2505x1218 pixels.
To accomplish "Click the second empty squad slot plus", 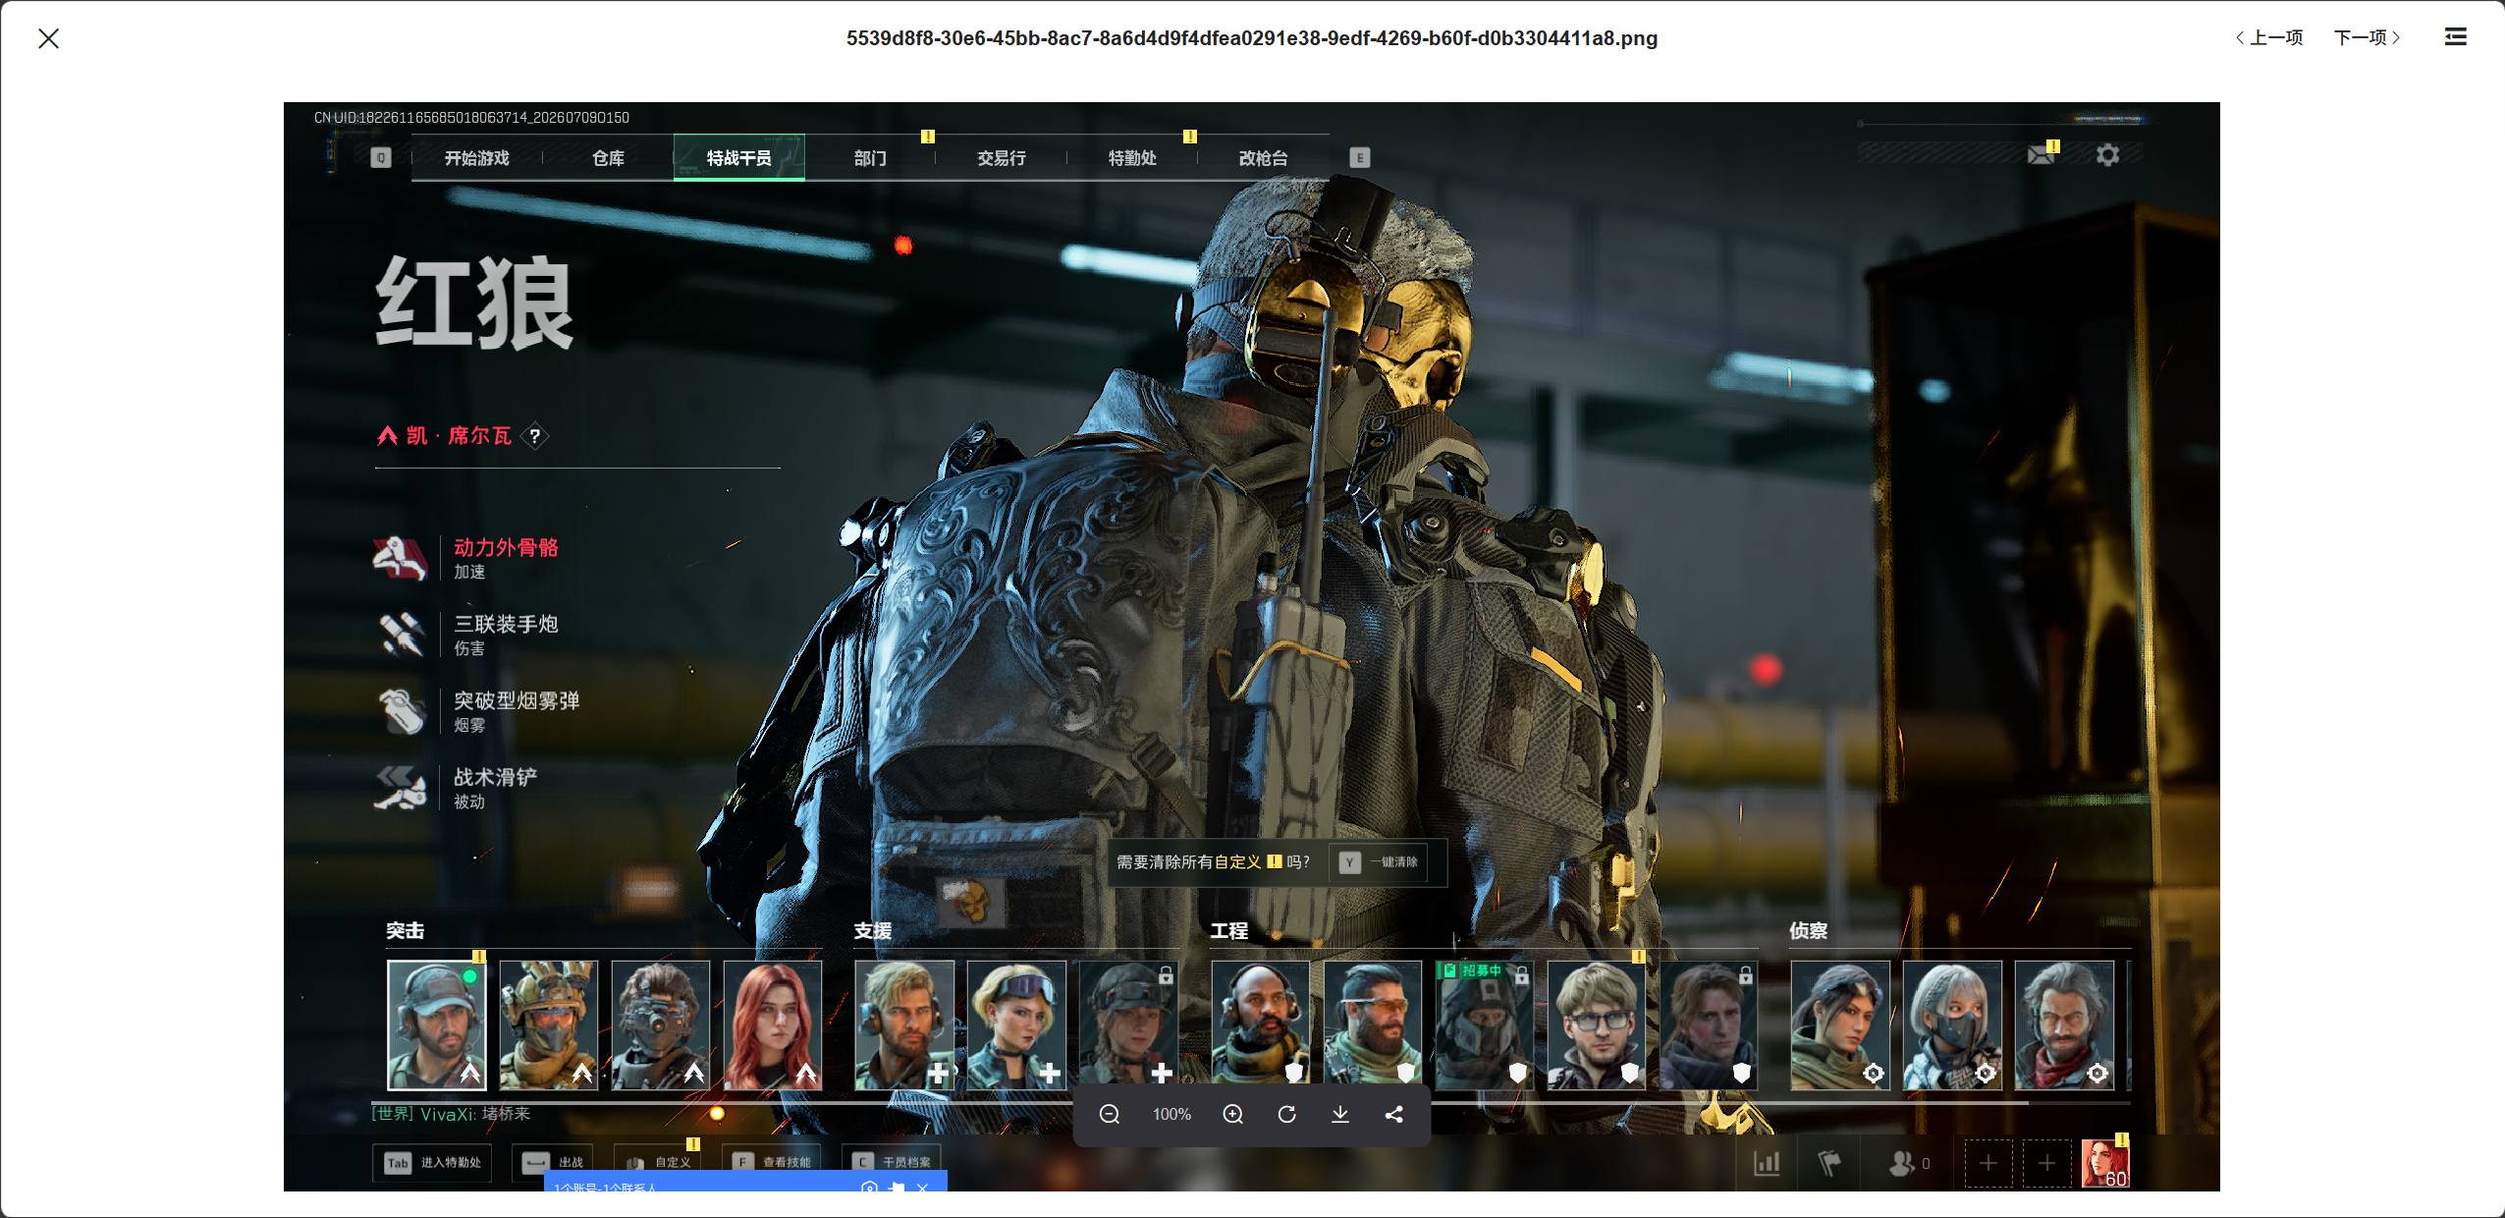I will tap(2047, 1164).
